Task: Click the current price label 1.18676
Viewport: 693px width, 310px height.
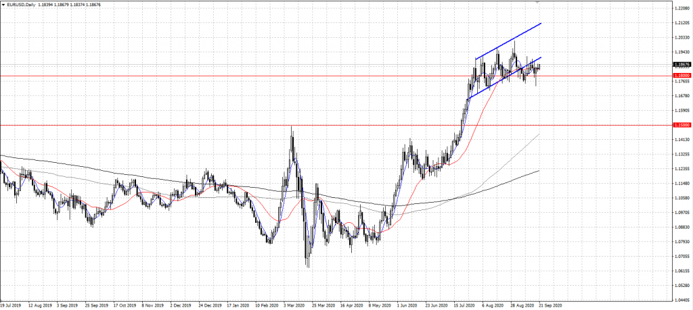Action: 681,65
